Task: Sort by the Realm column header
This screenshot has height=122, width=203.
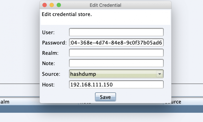Action: 5,102
